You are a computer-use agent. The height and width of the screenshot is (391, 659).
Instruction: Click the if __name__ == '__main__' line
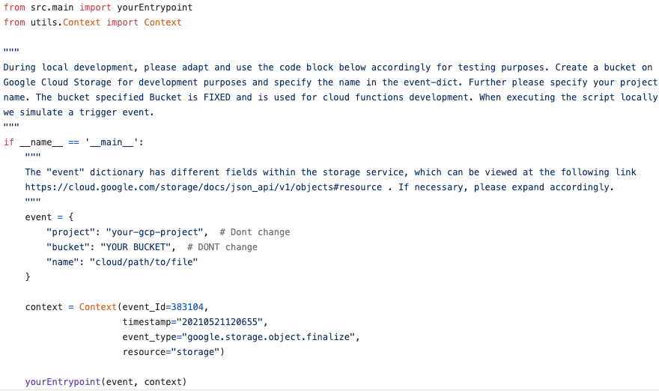(x=73, y=142)
